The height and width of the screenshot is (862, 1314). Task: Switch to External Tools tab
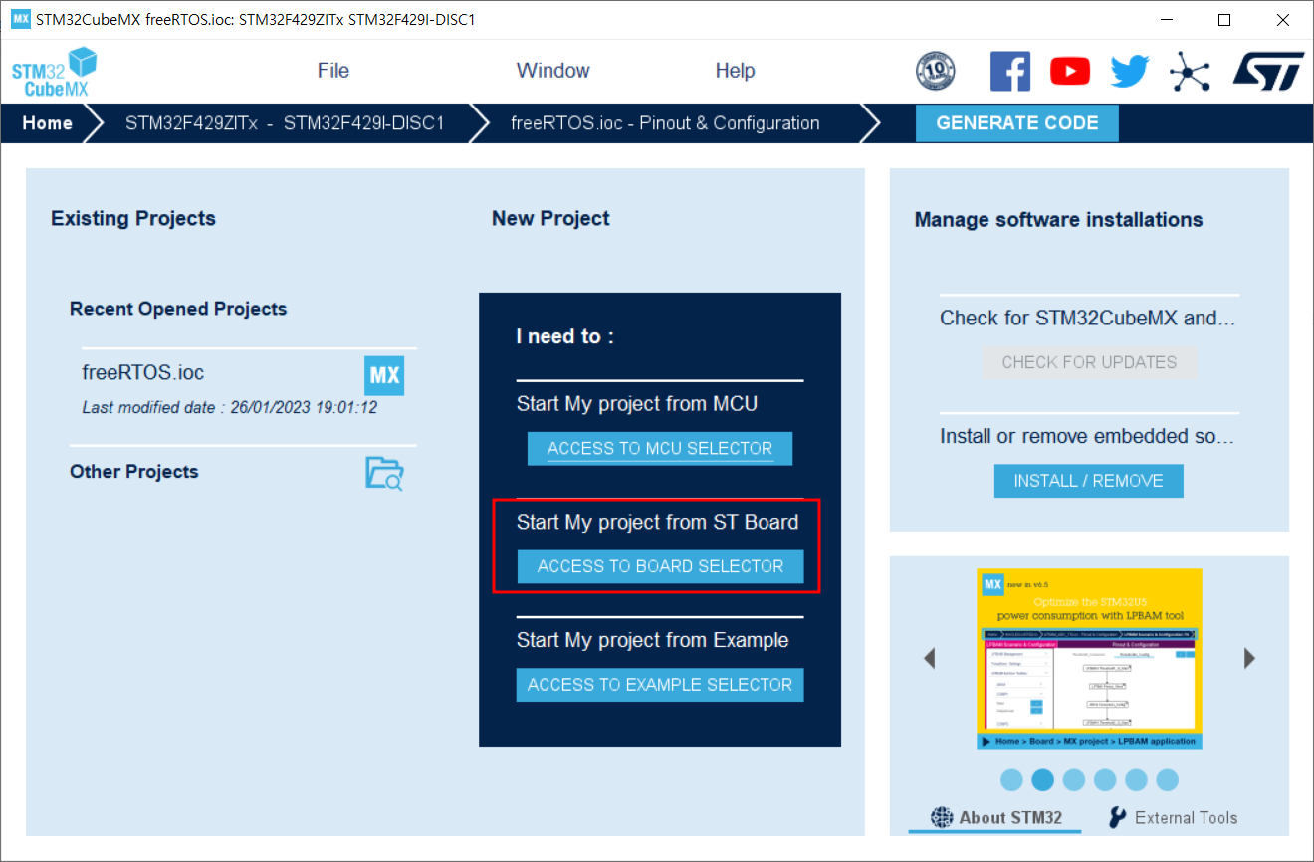[x=1173, y=818]
